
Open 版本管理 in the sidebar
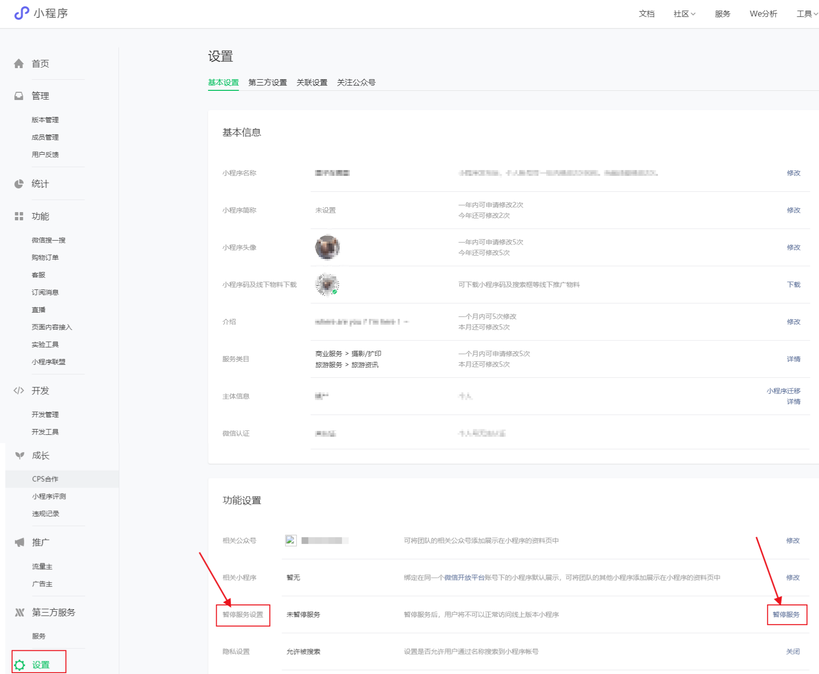[x=45, y=120]
